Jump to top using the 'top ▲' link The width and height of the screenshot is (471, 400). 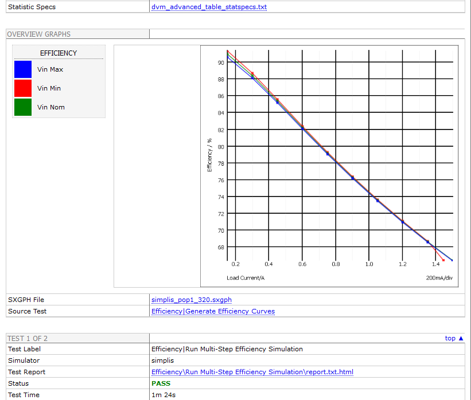[454, 338]
